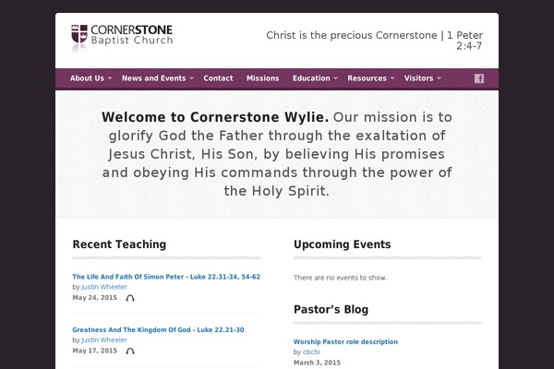The image size is (554, 369).
Task: Go to the Contact page
Action: 218,78
